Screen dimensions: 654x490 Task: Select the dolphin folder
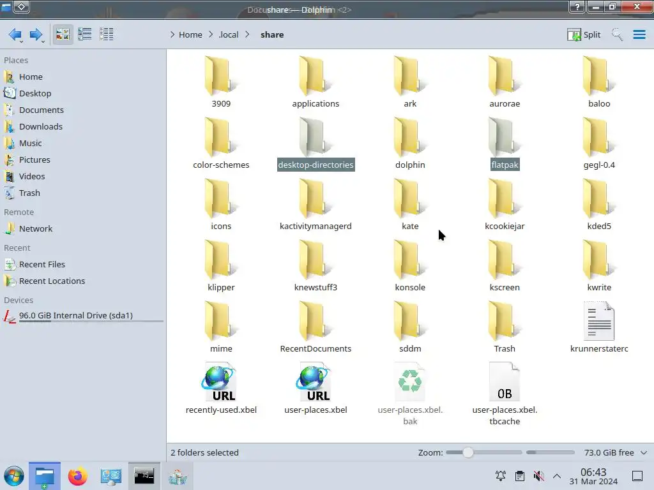point(410,144)
